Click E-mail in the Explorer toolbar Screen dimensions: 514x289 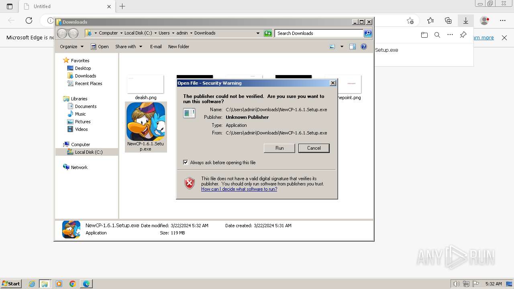156,47
